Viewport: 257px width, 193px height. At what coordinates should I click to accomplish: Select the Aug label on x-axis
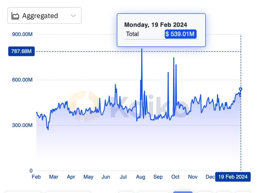pyautogui.click(x=140, y=177)
